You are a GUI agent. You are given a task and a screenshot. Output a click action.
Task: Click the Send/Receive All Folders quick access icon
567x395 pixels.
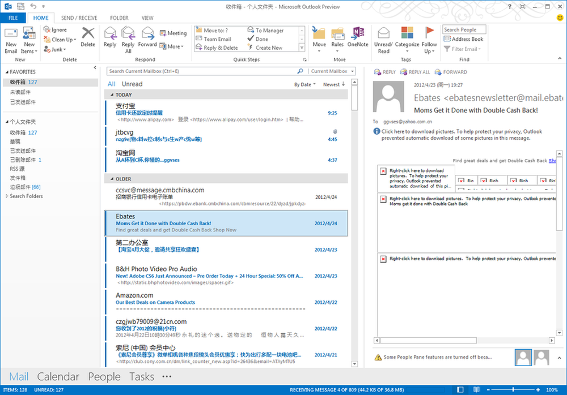tap(20, 6)
